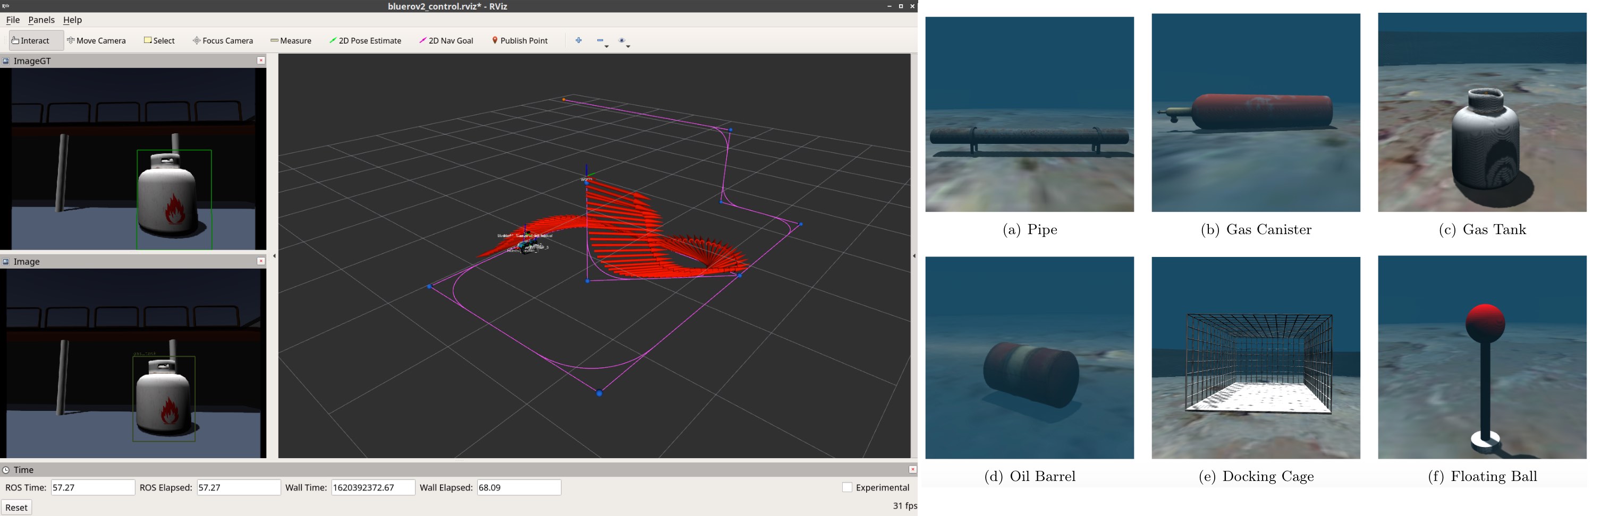Toggle the Experimental checkbox
The height and width of the screenshot is (516, 1601).
click(x=847, y=487)
